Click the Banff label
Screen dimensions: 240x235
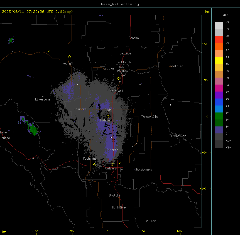coord(35,158)
